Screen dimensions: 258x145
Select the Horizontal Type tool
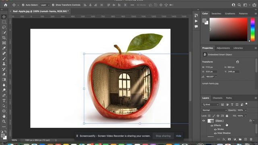[x=4, y=101]
